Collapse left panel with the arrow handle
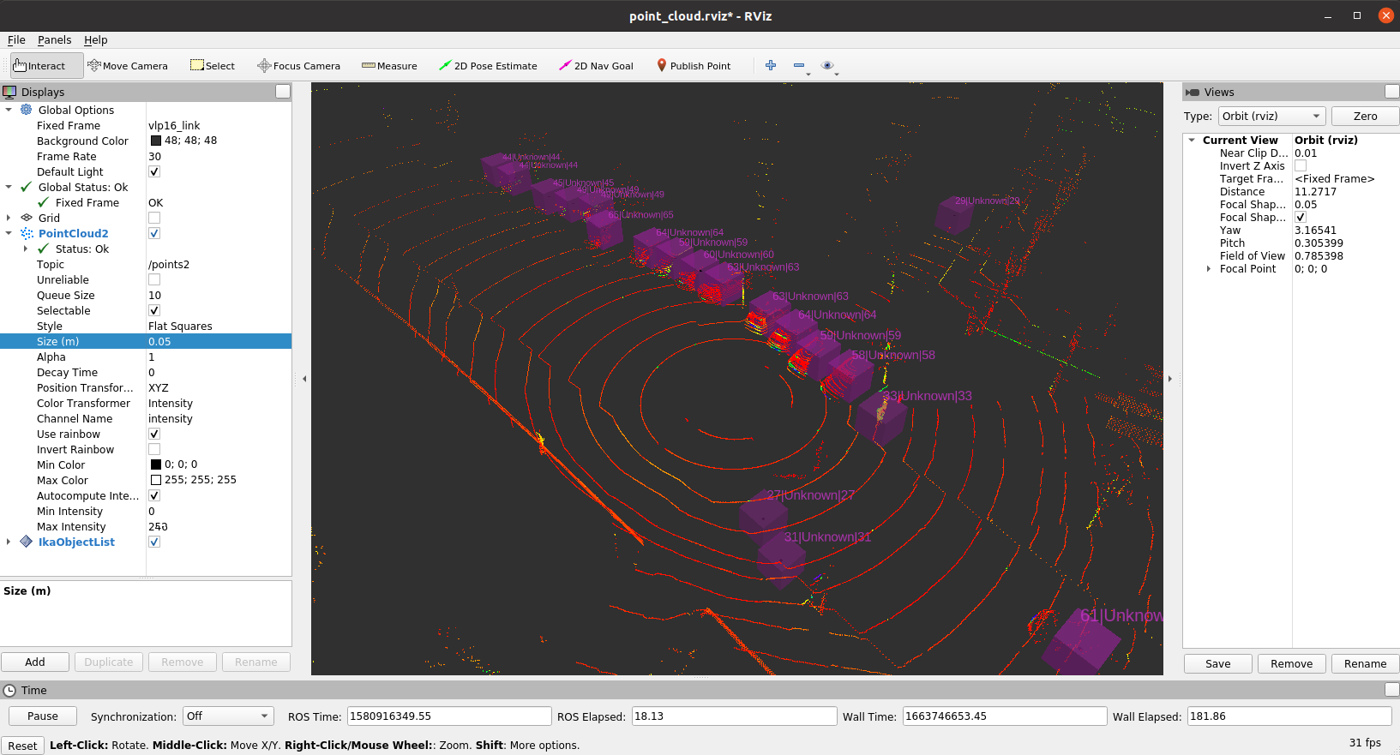 click(x=304, y=378)
